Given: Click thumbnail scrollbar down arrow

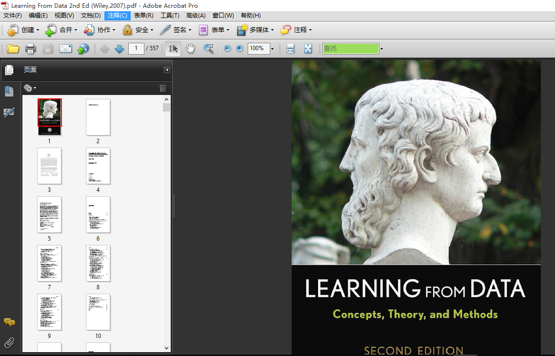Looking at the screenshot, I should click(x=167, y=348).
